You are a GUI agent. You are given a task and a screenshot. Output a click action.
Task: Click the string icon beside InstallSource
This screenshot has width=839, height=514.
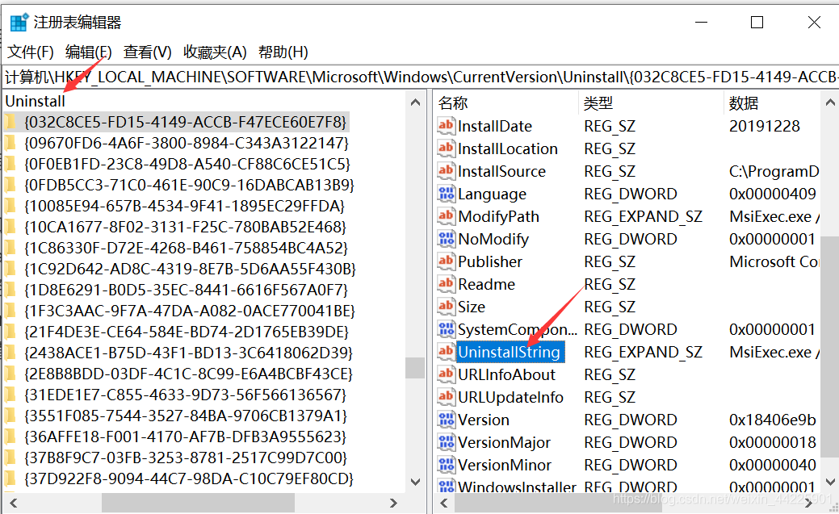pyautogui.click(x=447, y=170)
